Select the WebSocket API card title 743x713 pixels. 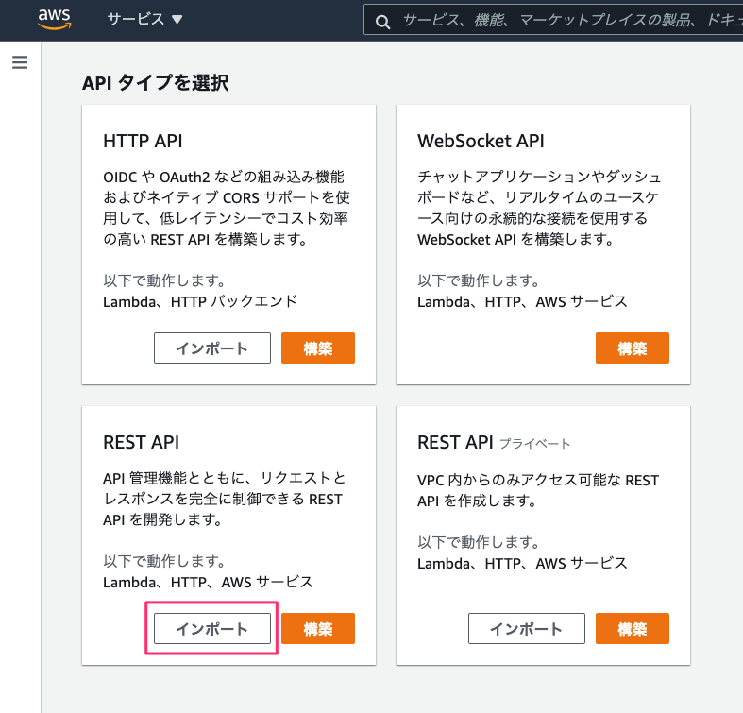481,141
